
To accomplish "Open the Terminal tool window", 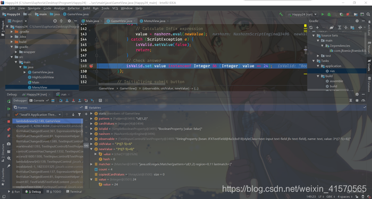I will [x=74, y=192].
